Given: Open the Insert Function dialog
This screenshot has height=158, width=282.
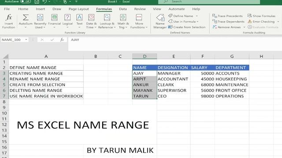Looking at the screenshot, I should 9,22.
